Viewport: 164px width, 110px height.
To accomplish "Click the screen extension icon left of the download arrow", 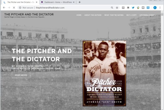I will point(143,8).
